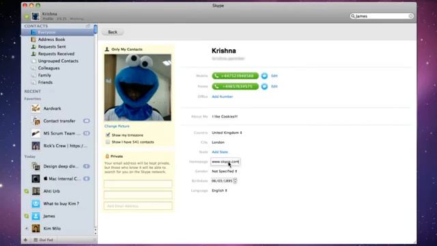437x246 pixels.
Task: Open Change Picture link
Action: [117, 126]
